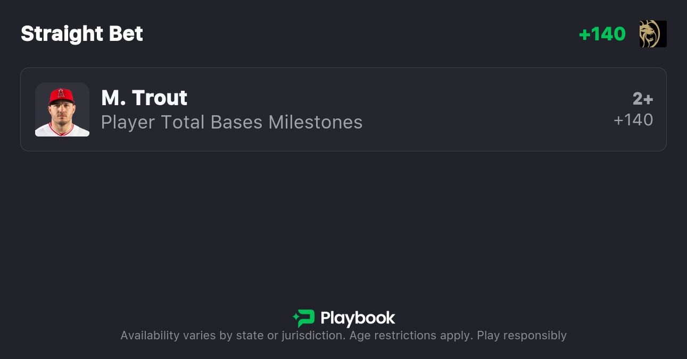The width and height of the screenshot is (687, 359).
Task: Open Mike Trout's headshot photo
Action: click(x=62, y=109)
